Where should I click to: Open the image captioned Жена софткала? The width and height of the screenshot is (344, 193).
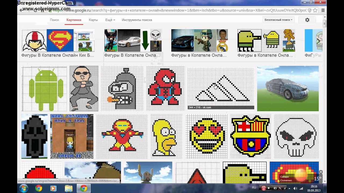[72, 136]
